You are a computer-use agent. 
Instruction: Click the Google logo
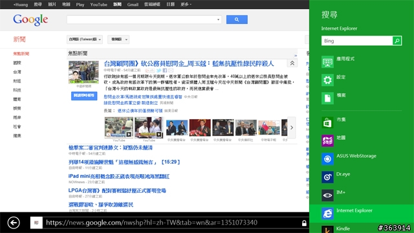click(30, 19)
